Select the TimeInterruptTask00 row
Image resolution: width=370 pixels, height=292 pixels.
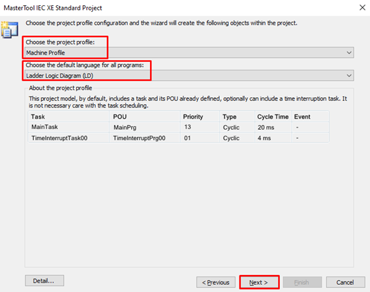(x=178, y=138)
